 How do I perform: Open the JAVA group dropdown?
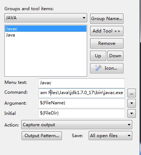click(x=46, y=18)
